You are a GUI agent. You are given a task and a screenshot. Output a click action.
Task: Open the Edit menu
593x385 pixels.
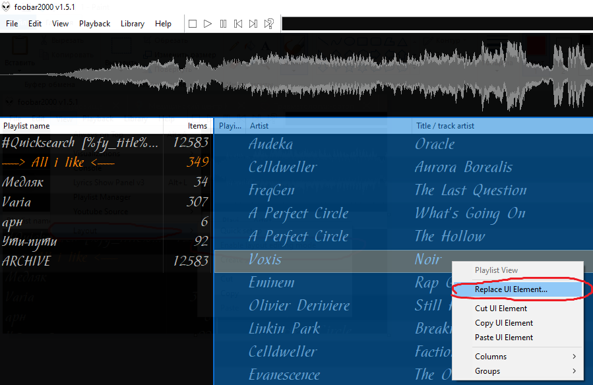click(35, 24)
